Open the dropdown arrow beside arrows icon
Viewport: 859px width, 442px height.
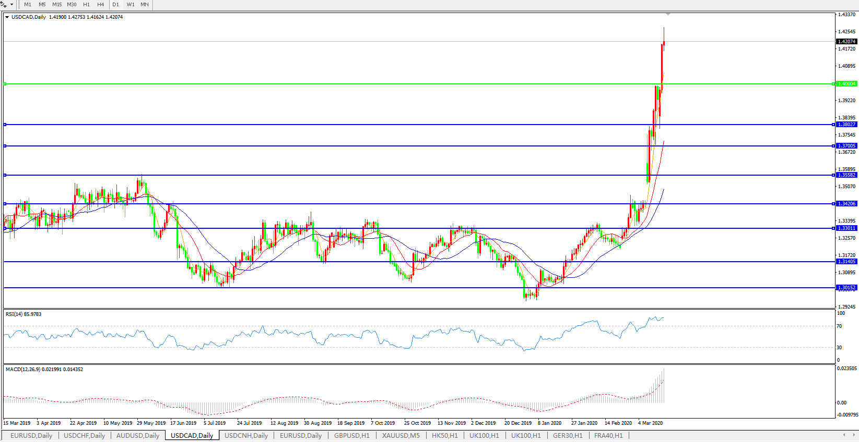click(x=12, y=5)
